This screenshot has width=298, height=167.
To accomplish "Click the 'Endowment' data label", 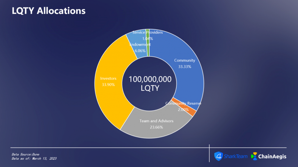I will [140, 45].
